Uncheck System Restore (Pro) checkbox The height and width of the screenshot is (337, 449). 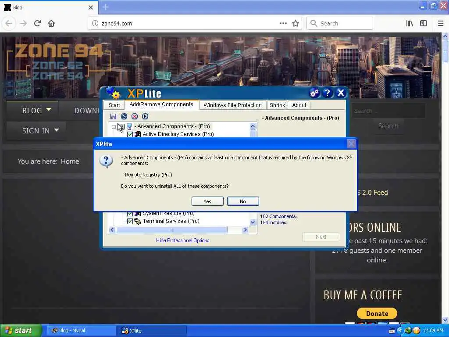point(130,214)
